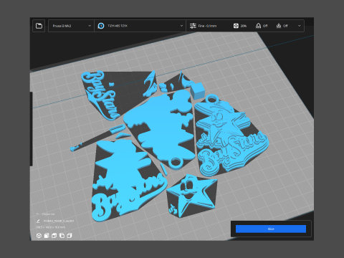Screen dimensions: 344x258
Task: Select the small blue cube model
Action: pyautogui.click(x=197, y=90)
